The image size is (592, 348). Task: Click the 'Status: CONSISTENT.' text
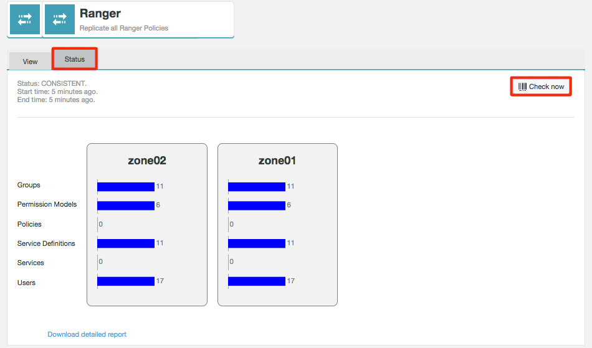pos(52,83)
